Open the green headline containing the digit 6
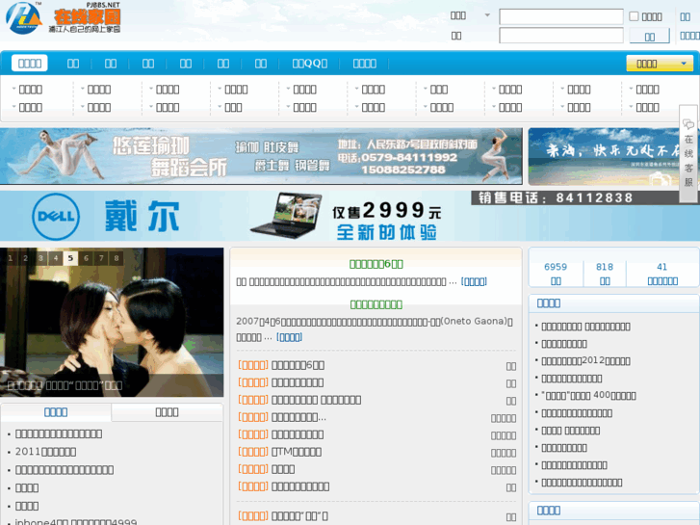The width and height of the screenshot is (700, 525). point(376,264)
